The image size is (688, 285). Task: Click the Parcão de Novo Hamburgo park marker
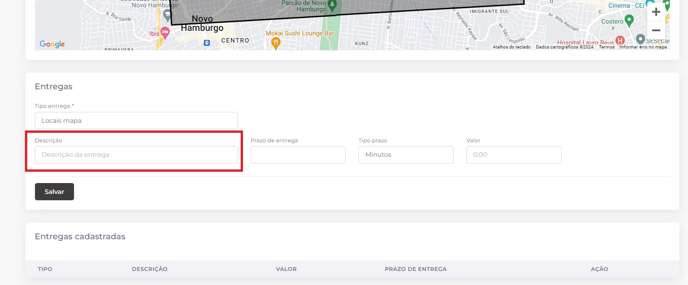[x=333, y=5]
